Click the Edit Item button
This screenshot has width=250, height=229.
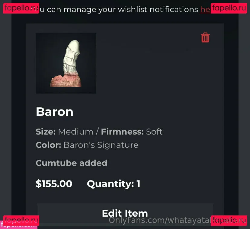click(125, 213)
